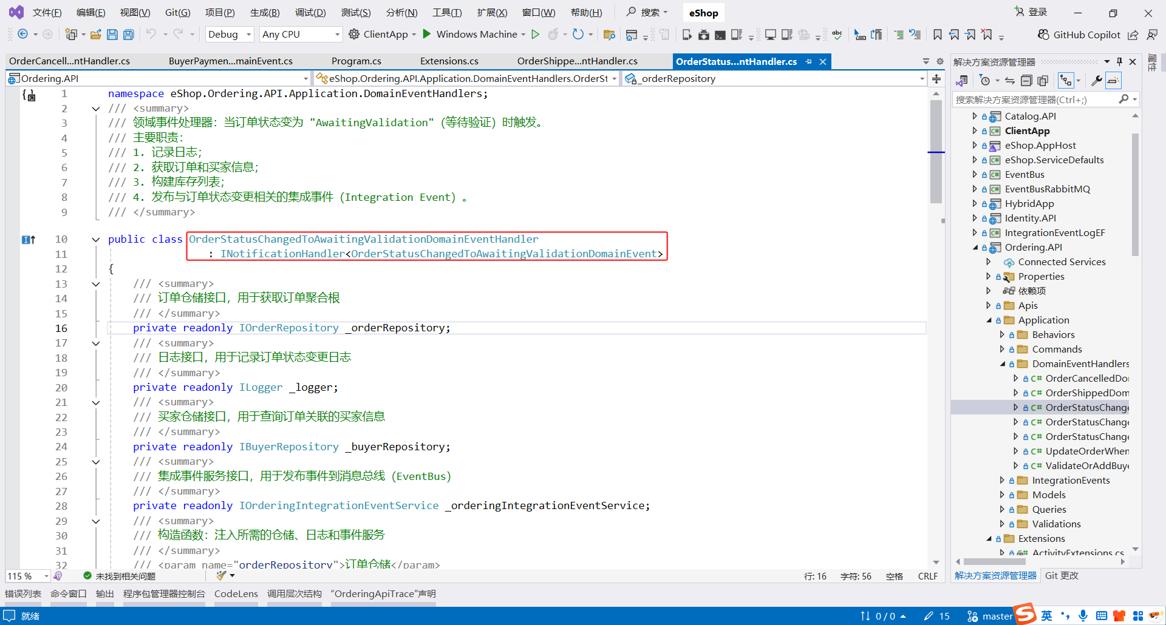Collapse the class outline at line 10
1166x625 pixels.
(96, 240)
